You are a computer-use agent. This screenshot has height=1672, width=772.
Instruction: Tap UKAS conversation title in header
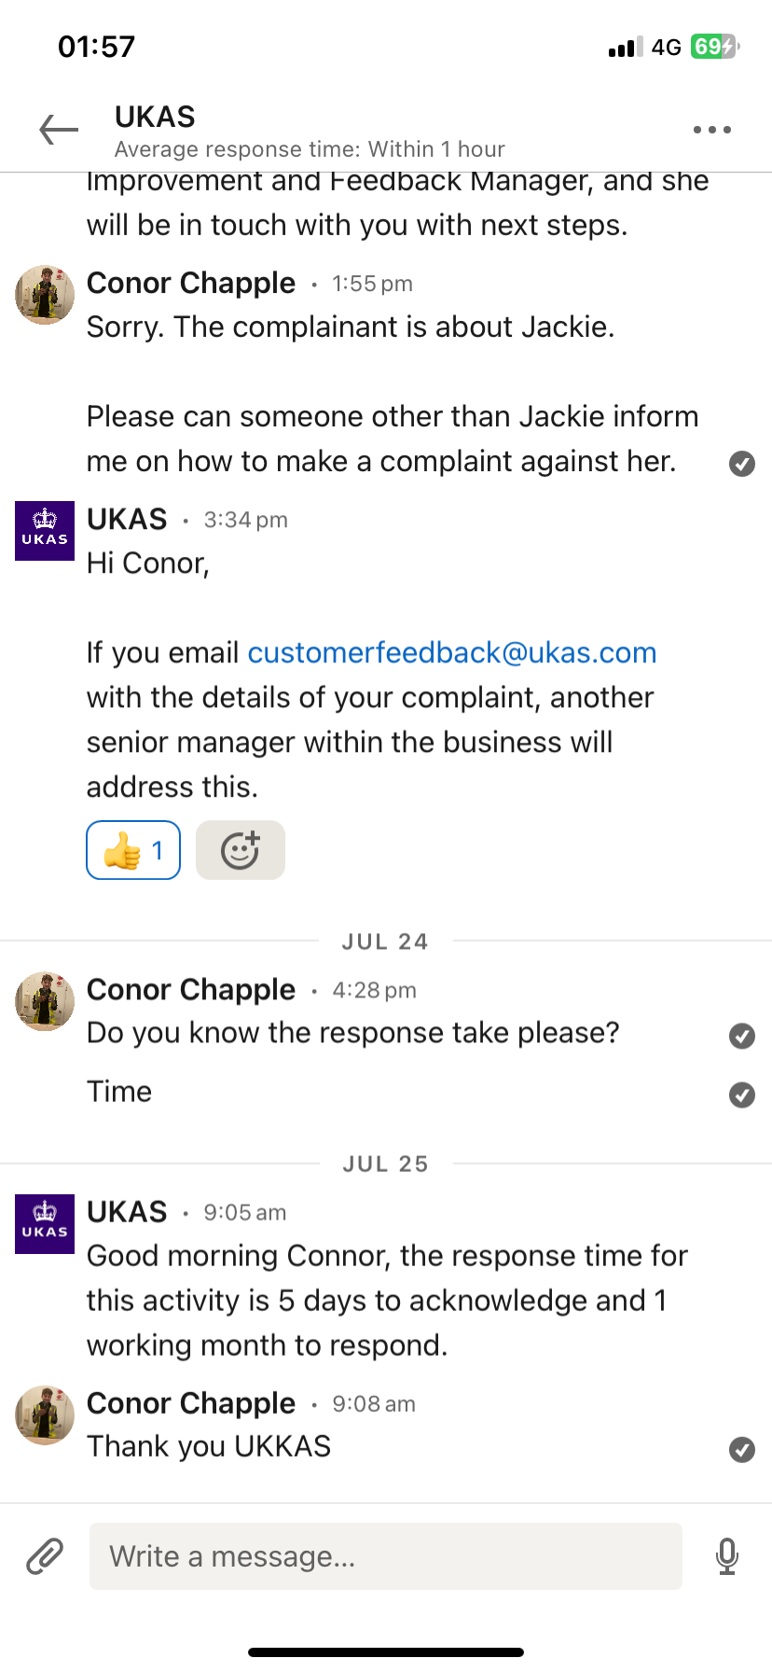(155, 117)
